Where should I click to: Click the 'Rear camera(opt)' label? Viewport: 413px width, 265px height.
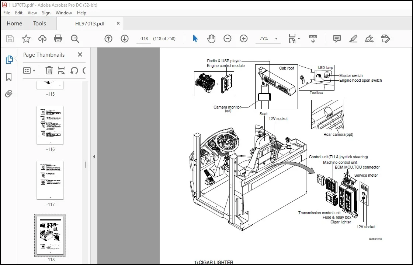click(x=338, y=134)
